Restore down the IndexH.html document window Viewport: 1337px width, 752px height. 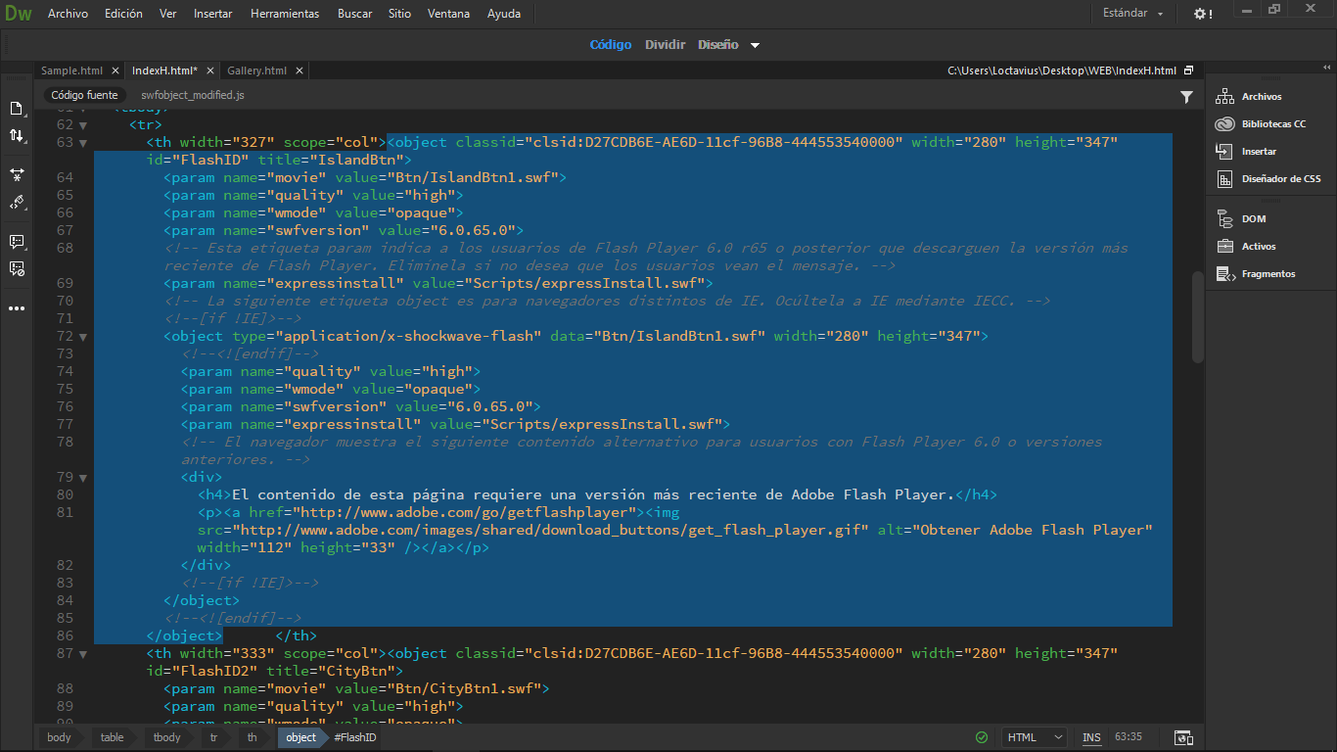pos(1188,70)
